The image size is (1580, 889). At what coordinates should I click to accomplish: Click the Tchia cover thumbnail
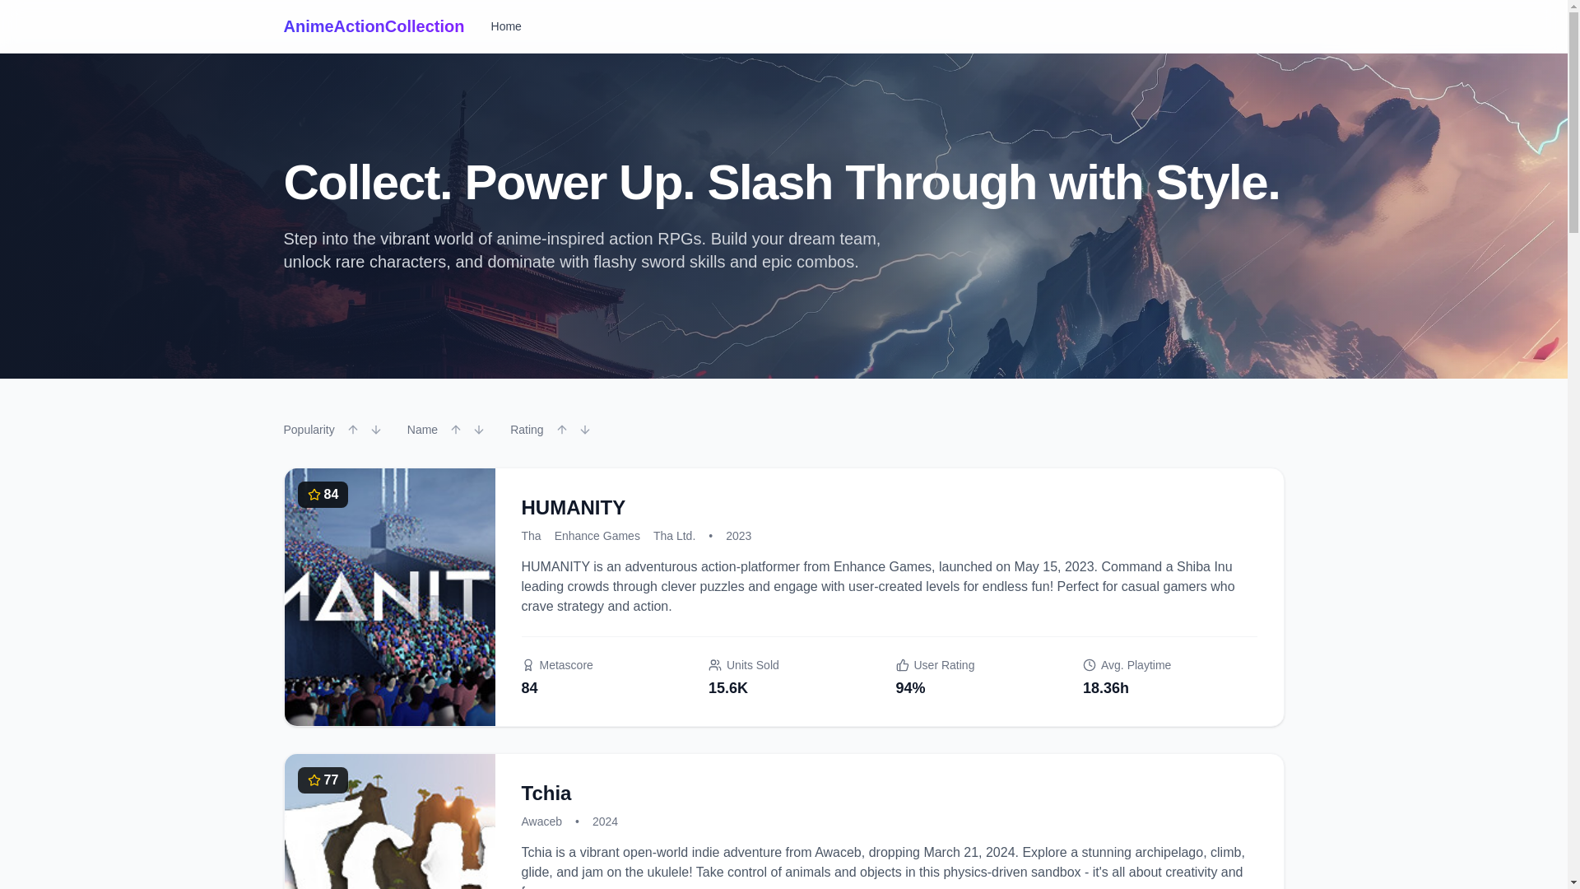(390, 822)
